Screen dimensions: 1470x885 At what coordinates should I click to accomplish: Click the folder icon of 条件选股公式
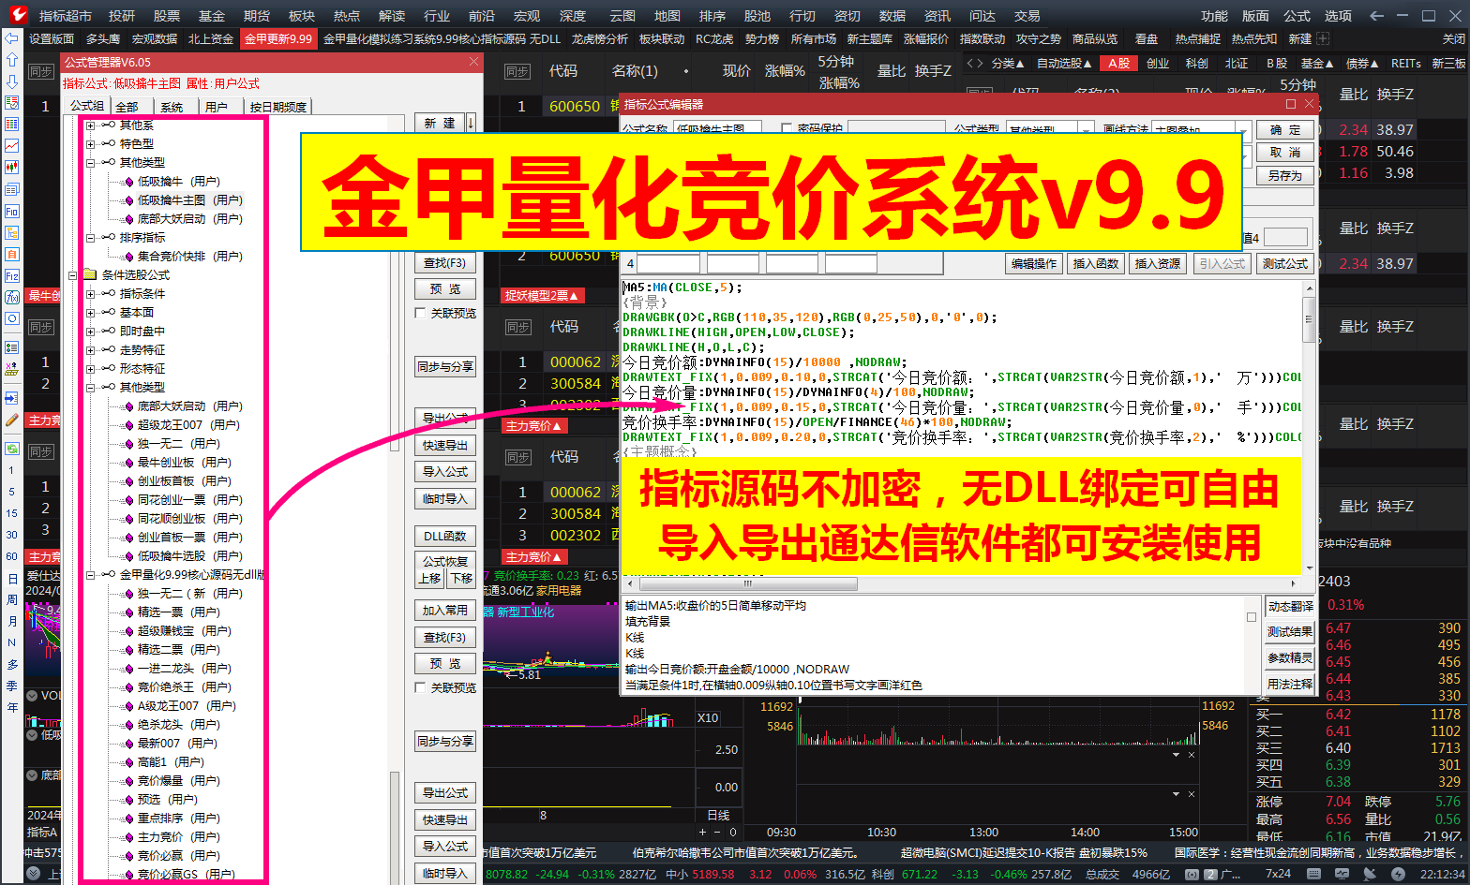(x=90, y=274)
